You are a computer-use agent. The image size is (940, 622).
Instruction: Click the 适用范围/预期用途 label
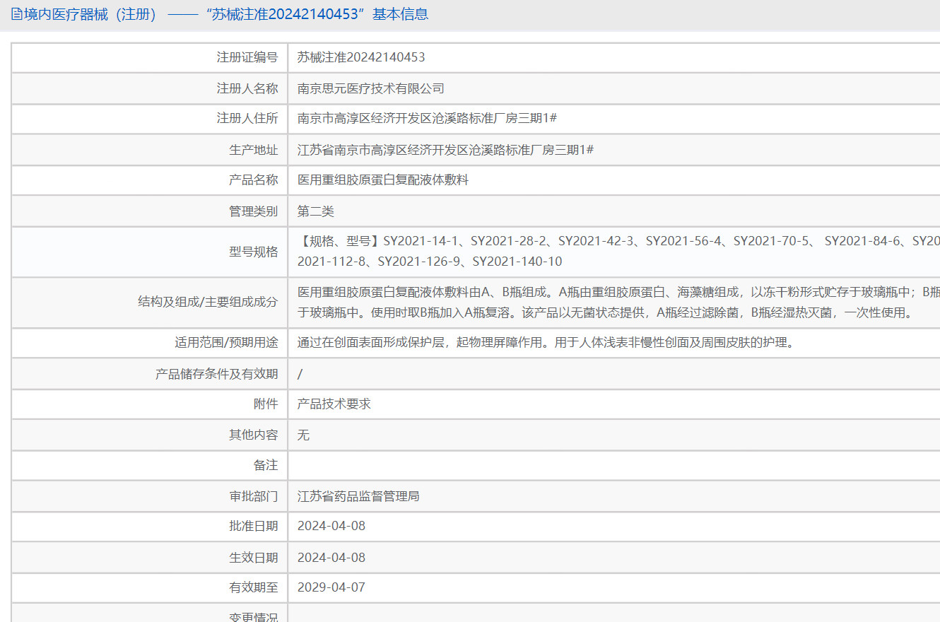(226, 343)
